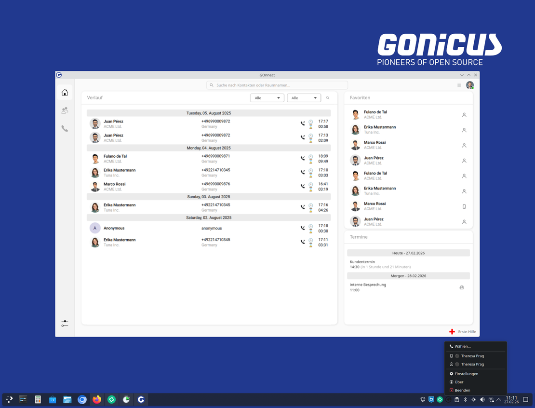Viewport: 535px width, 408px height.
Task: Click the GOnnect logo in the title bar
Action: tap(59, 75)
